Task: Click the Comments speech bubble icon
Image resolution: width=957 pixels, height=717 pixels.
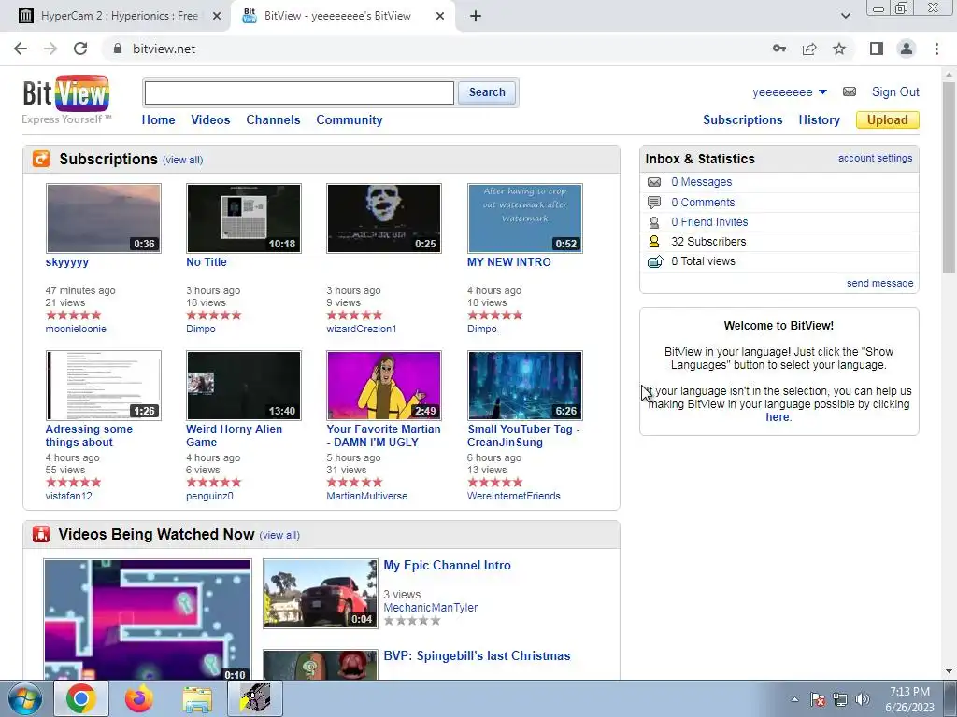Action: pos(654,202)
